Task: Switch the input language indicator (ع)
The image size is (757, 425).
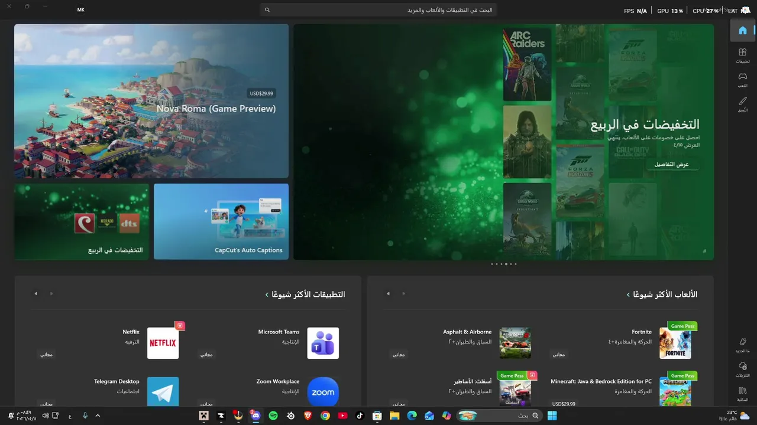Action: pyautogui.click(x=70, y=416)
